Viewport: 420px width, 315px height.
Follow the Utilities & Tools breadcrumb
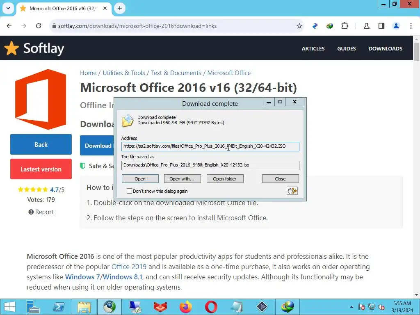[x=124, y=73]
